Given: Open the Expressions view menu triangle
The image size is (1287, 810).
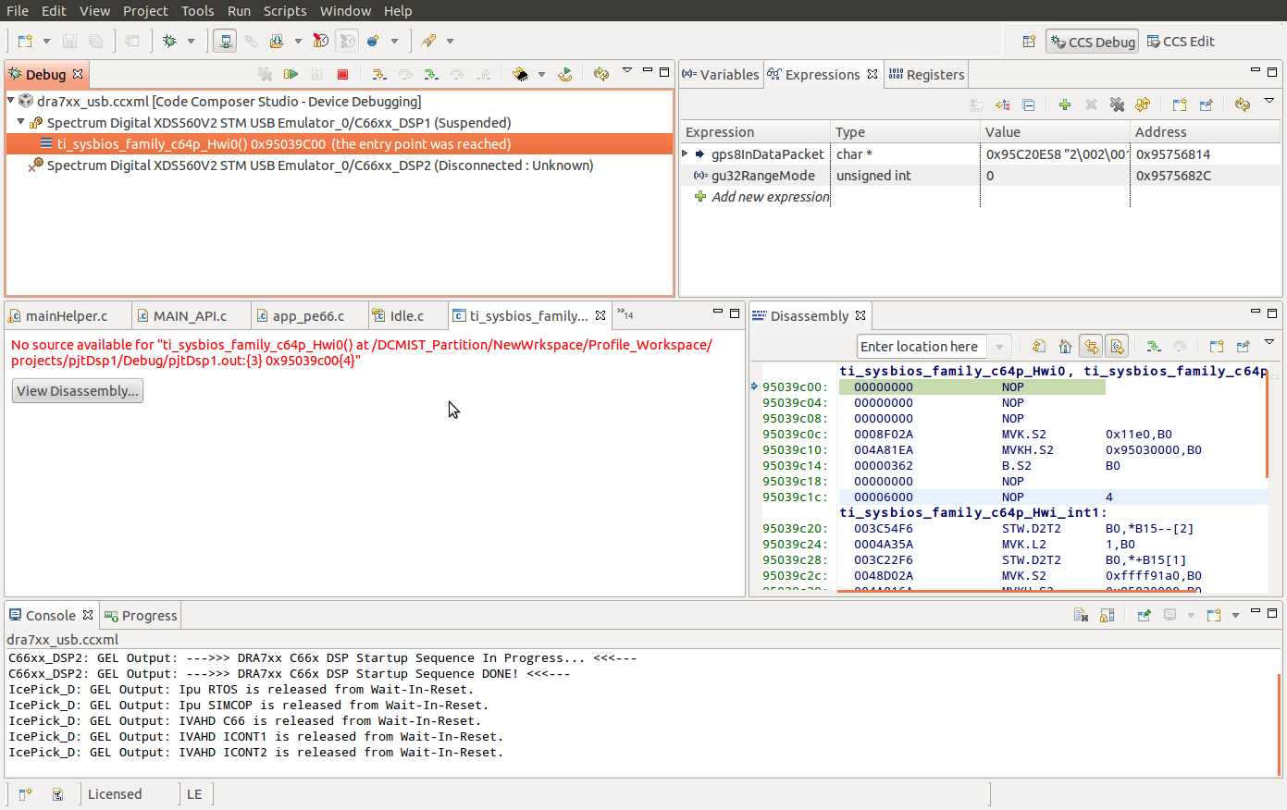Looking at the screenshot, I should coord(1269,101).
